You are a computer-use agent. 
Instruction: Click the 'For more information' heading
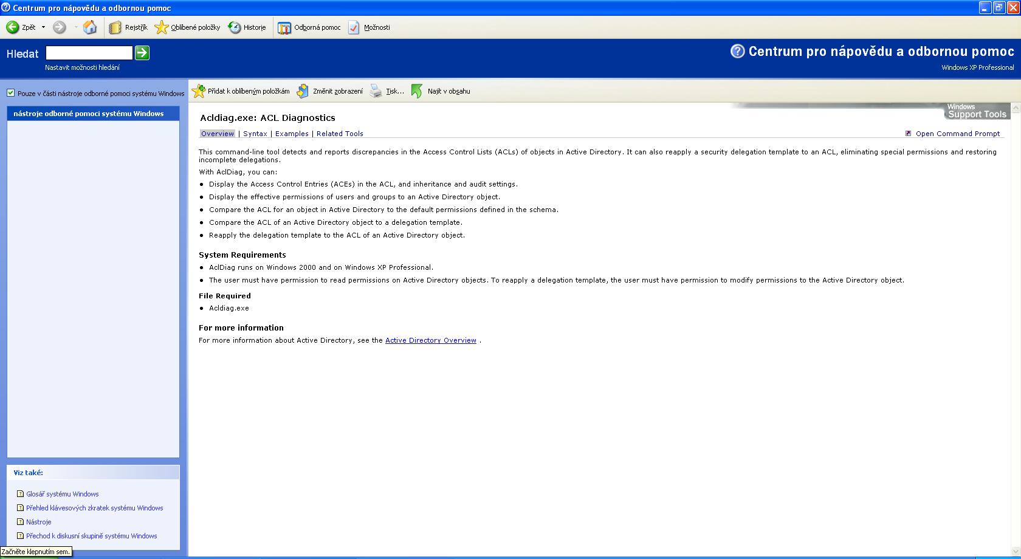[x=241, y=328]
